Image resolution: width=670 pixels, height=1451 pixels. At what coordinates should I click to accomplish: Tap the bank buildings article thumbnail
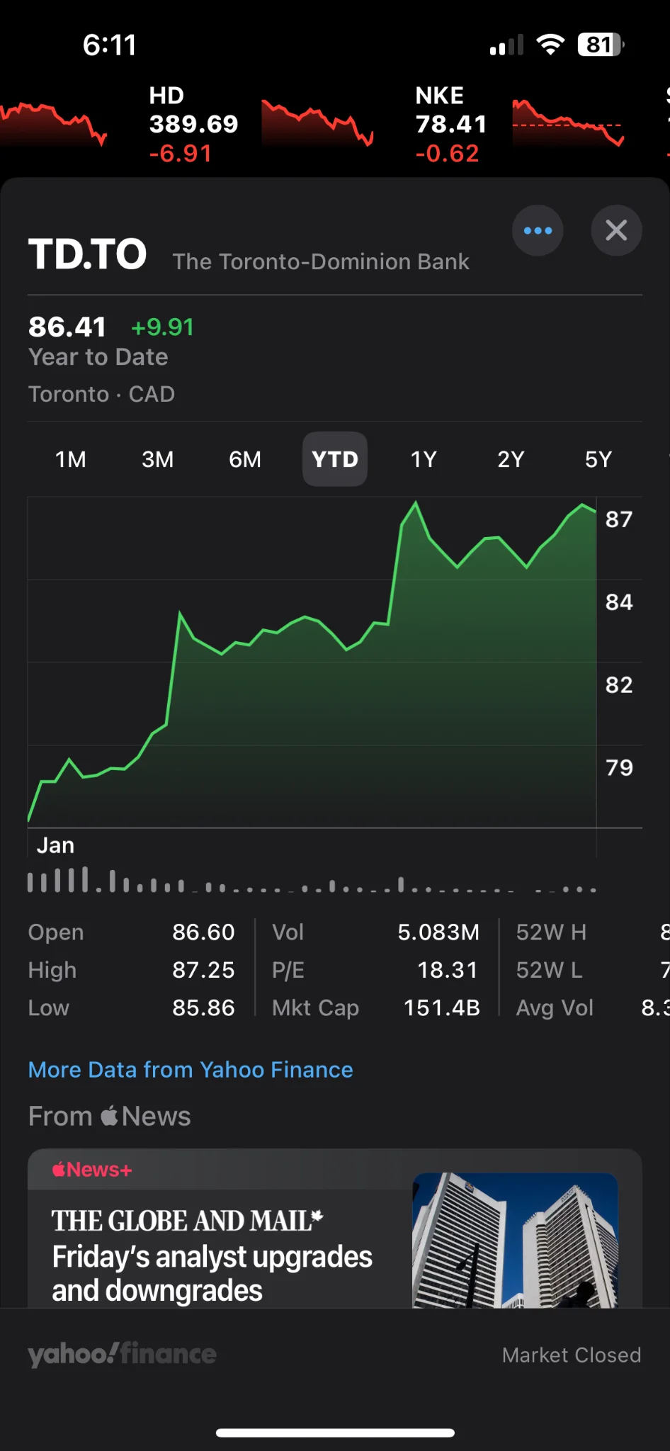(x=515, y=1240)
